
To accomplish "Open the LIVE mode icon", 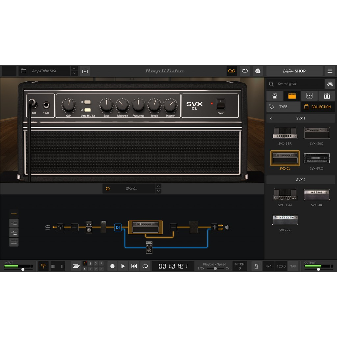I will pyautogui.click(x=258, y=71).
